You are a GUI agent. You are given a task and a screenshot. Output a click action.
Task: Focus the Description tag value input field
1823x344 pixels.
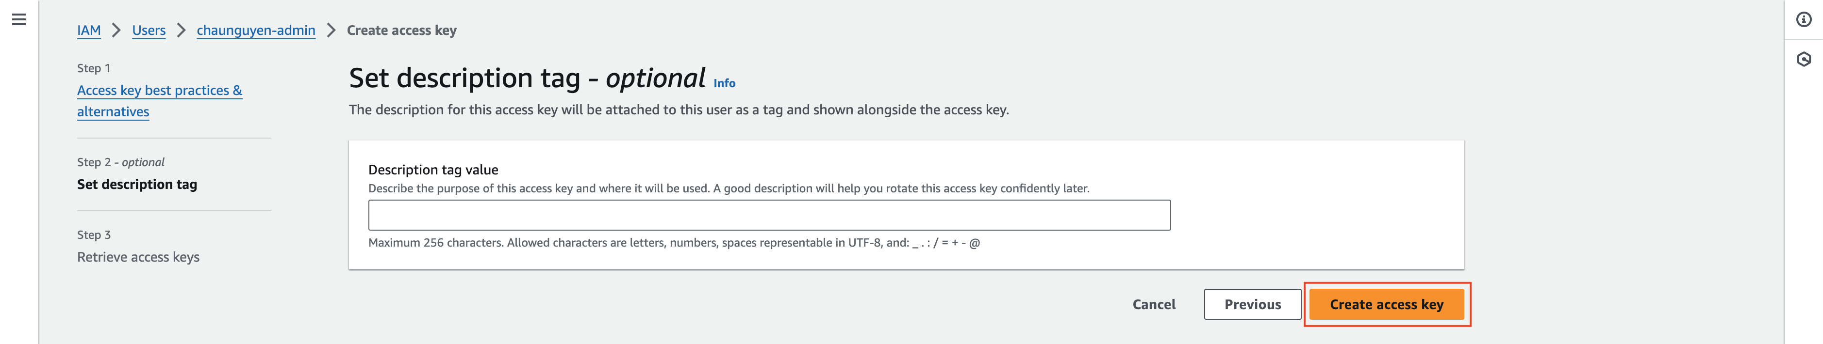769,216
